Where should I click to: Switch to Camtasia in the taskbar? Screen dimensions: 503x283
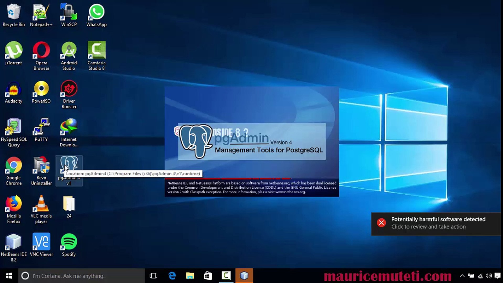coord(226,276)
